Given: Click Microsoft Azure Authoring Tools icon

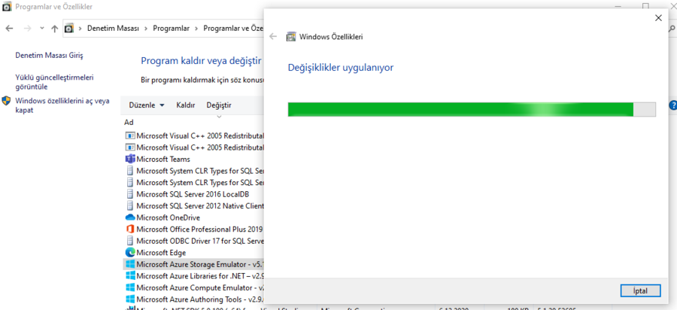Looking at the screenshot, I should 129,299.
